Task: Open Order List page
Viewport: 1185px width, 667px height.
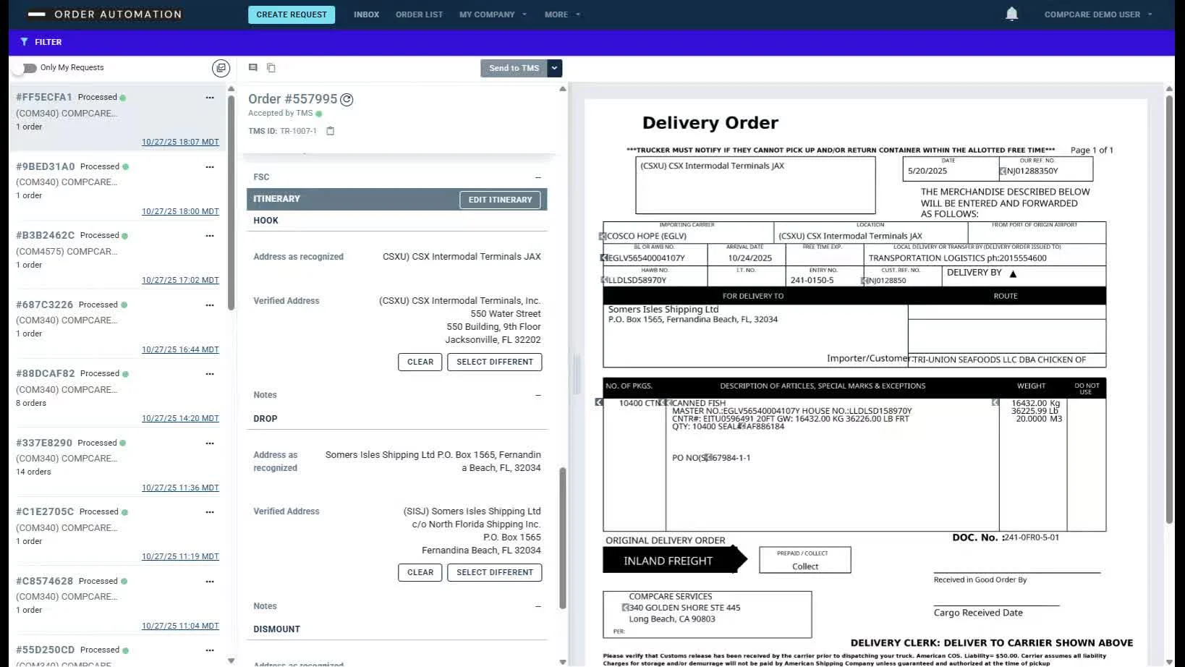Action: [x=419, y=14]
